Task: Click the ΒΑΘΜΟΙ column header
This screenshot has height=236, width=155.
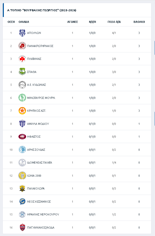Action: pyautogui.click(x=139, y=22)
